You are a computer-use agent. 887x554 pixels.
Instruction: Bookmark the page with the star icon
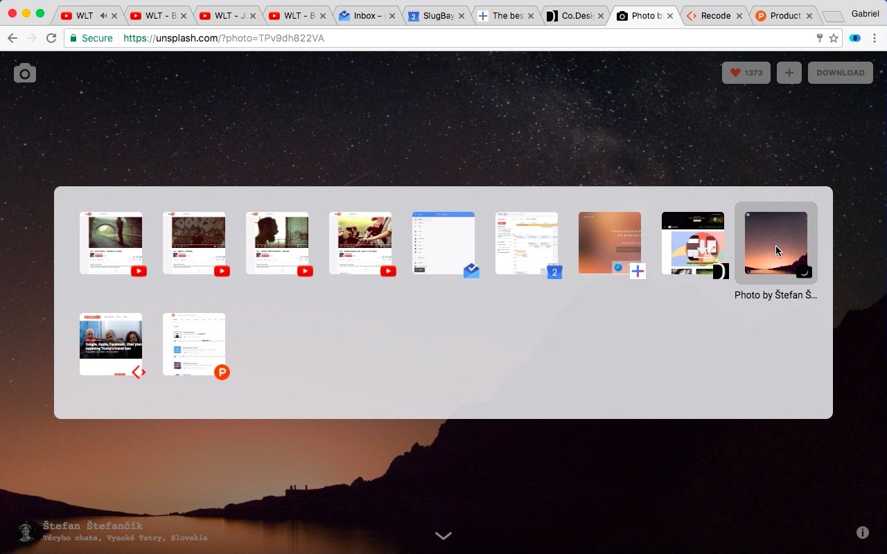click(834, 38)
